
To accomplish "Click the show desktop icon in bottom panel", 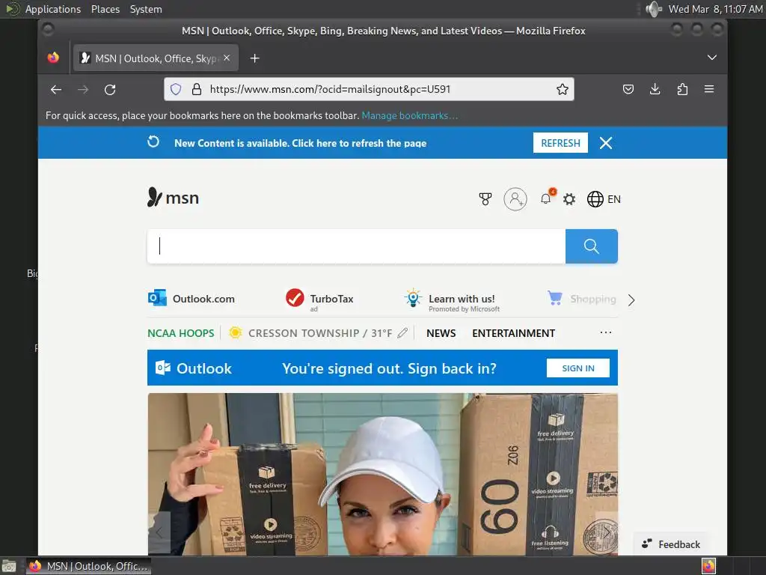I will [x=9, y=566].
